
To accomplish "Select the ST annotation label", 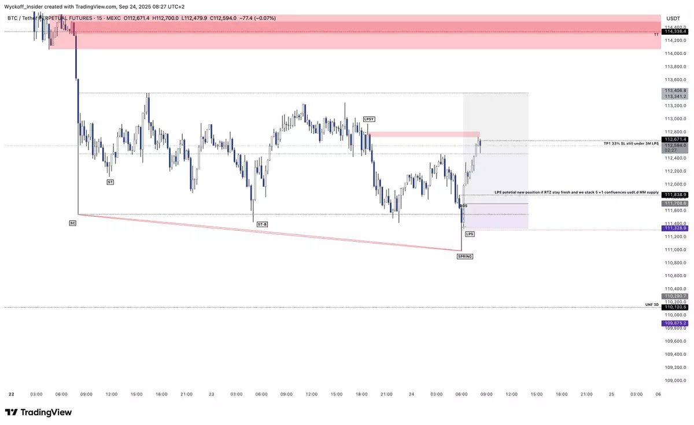I will click(x=110, y=182).
